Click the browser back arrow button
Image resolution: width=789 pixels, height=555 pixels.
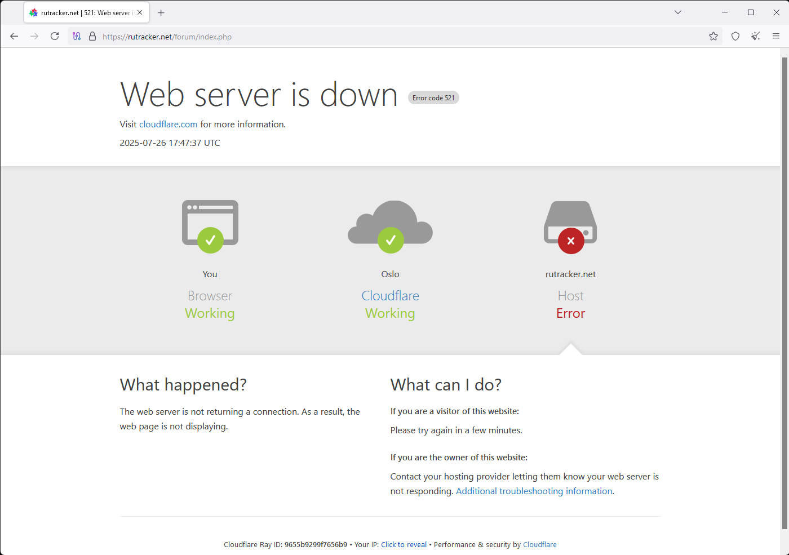14,37
